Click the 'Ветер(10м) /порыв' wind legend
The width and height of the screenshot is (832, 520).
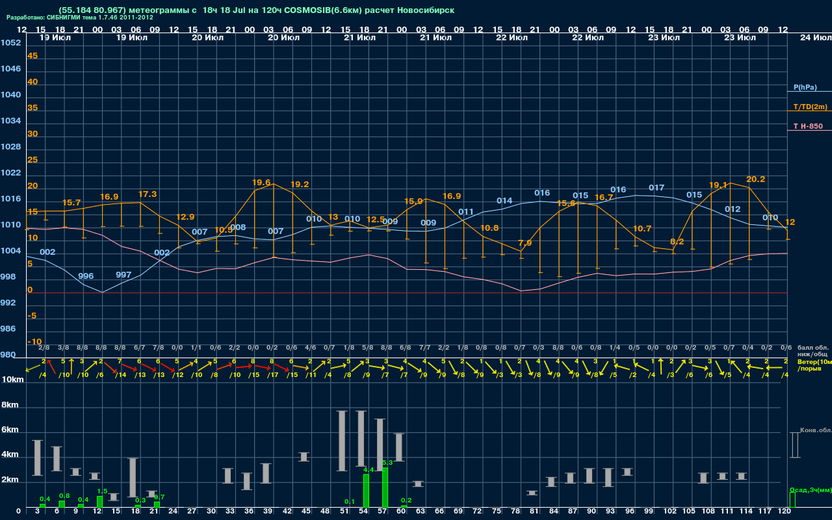pos(814,365)
